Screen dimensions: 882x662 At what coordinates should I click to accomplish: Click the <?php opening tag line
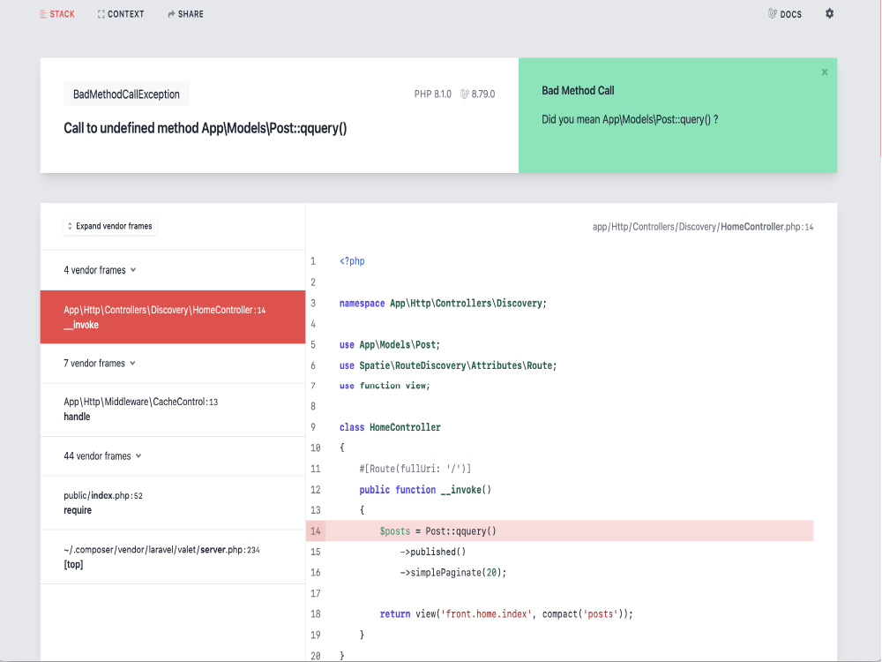click(352, 261)
